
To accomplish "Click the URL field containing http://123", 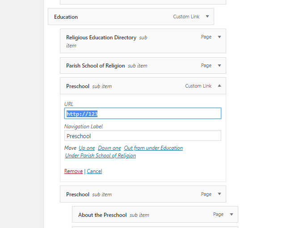I will click(143, 114).
